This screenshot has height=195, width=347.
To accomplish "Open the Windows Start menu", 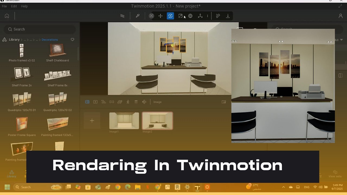I will pos(7,187).
